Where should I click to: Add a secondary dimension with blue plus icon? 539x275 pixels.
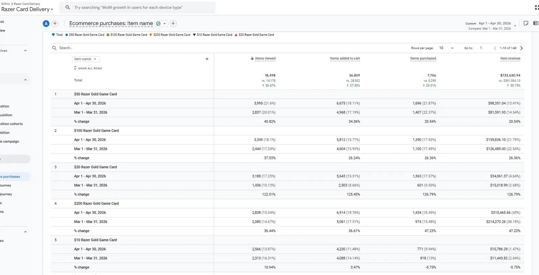click(207, 59)
